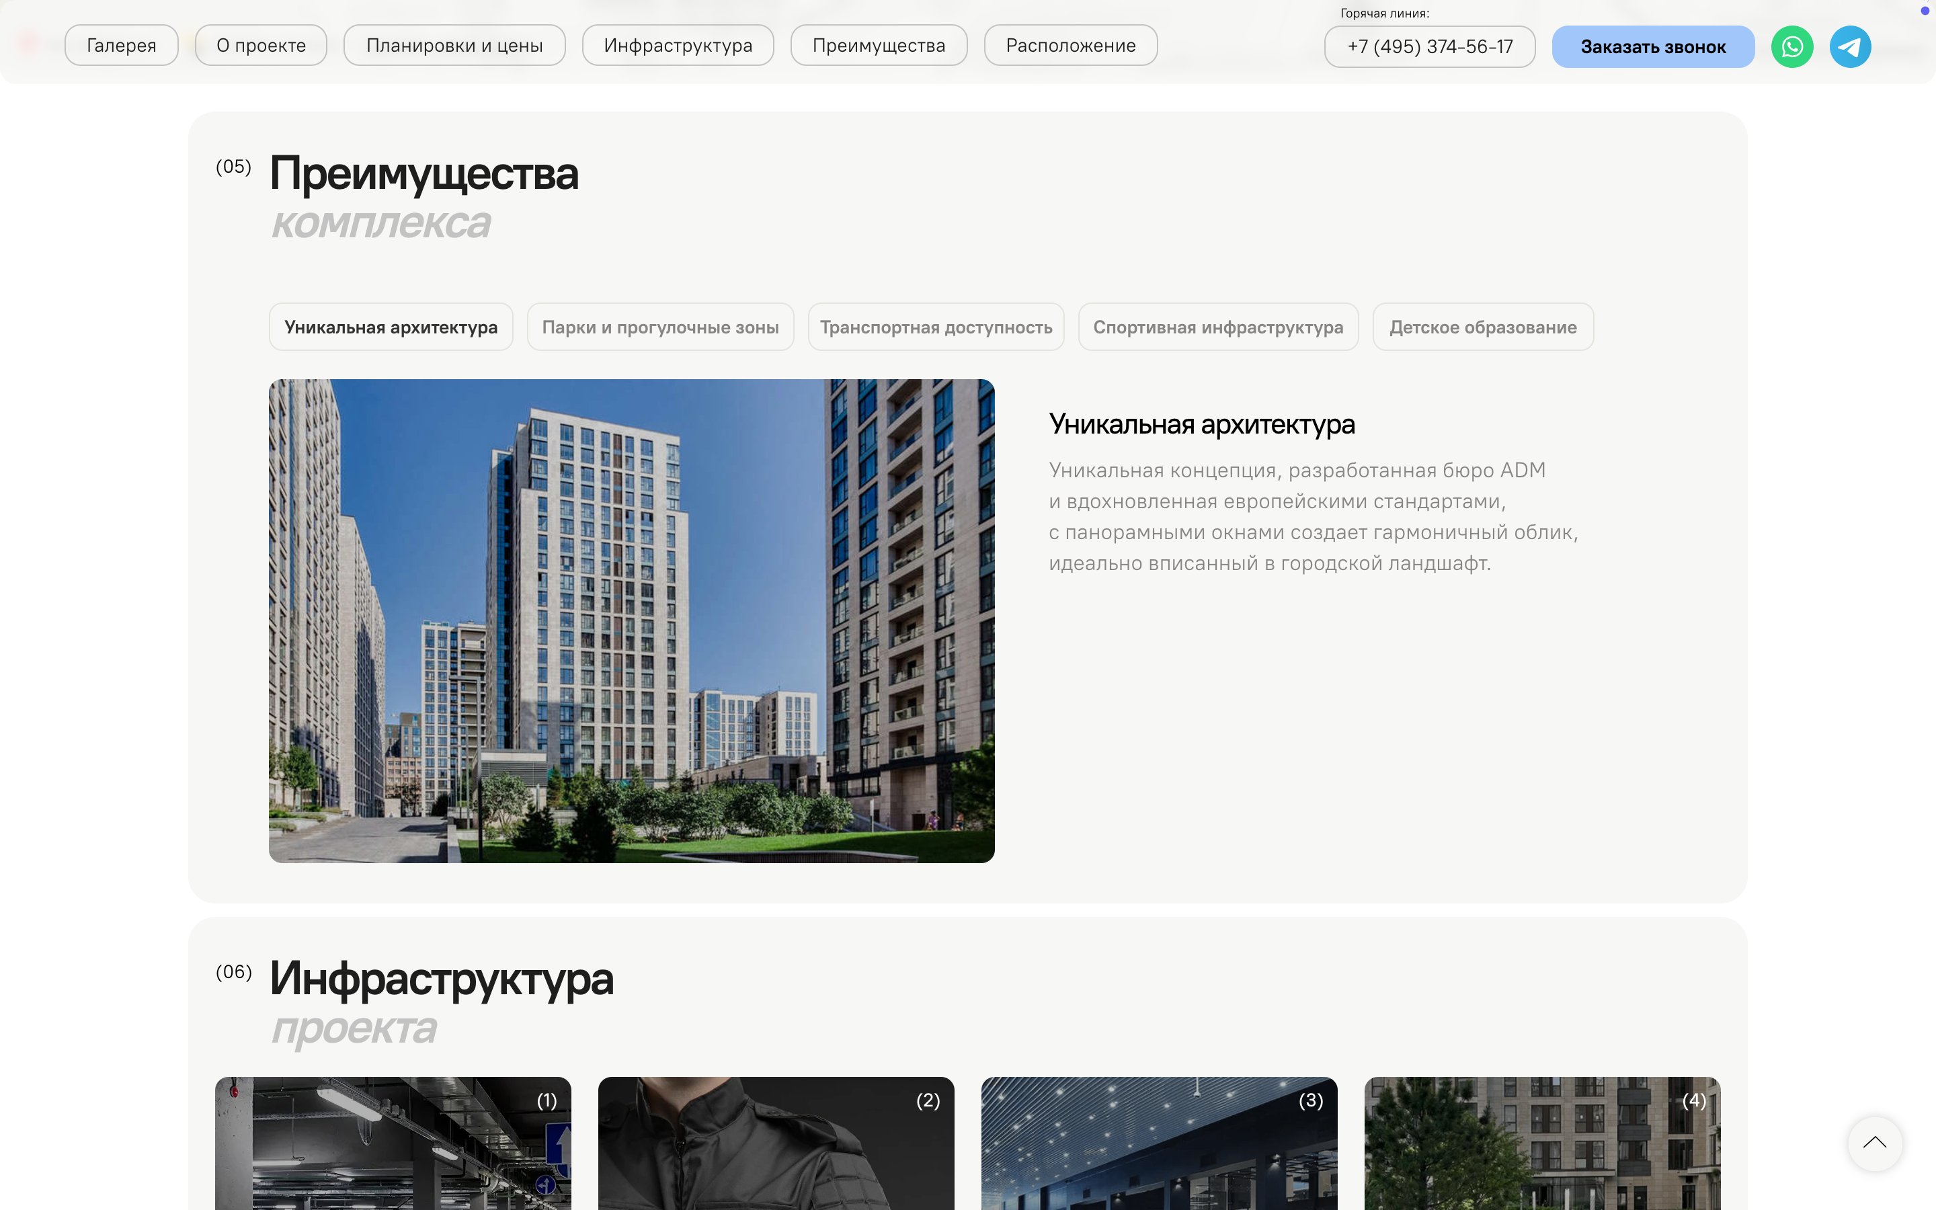Screen dimensions: 1936x1210
Task: Open Расположение nav item
Action: tap(1072, 45)
